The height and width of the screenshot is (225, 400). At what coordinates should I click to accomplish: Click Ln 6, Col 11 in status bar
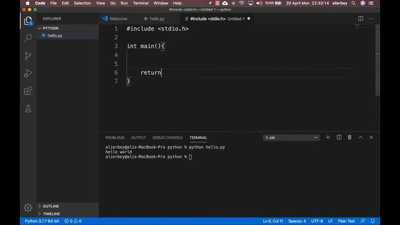tap(273, 221)
